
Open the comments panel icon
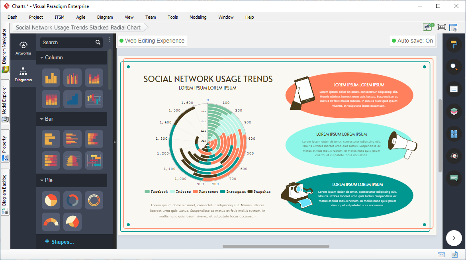454,178
